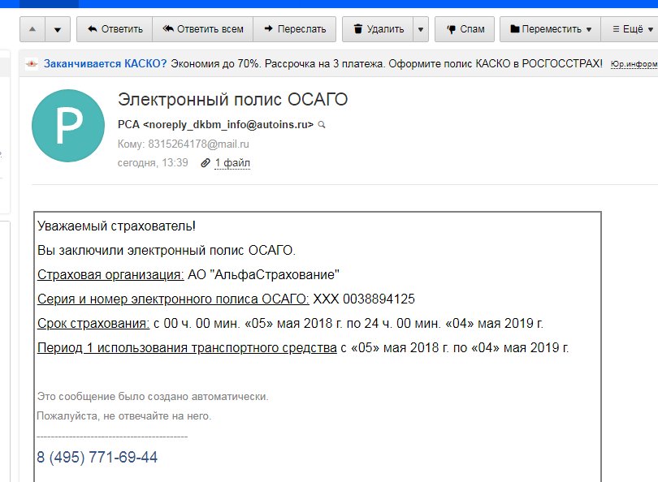Click the line Вы заключили электронный полис ОСАГО.

(167, 250)
